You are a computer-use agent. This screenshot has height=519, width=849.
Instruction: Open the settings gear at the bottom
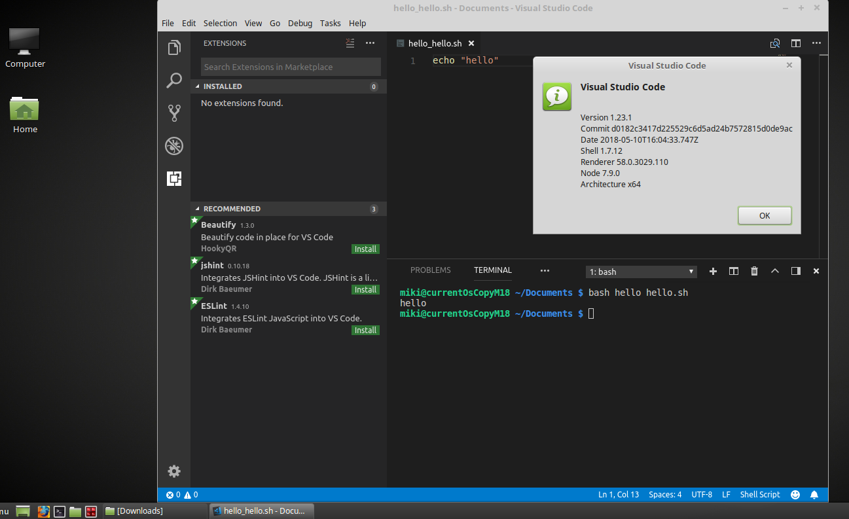click(x=174, y=471)
